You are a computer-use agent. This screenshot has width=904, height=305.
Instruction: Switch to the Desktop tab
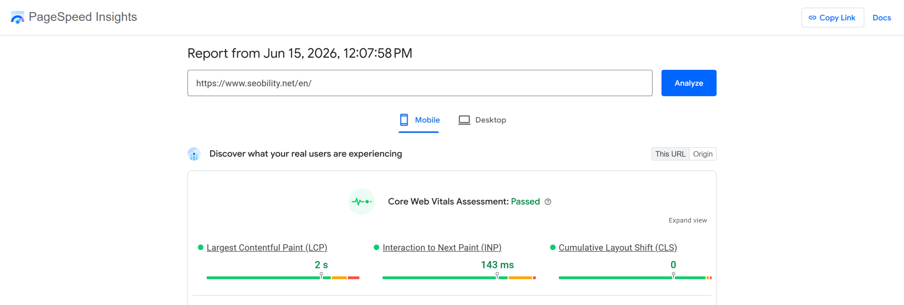(x=482, y=120)
